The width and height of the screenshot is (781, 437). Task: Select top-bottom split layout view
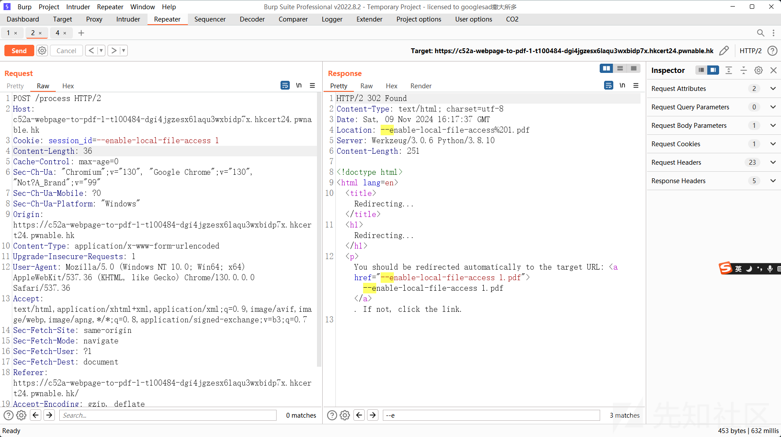(620, 68)
